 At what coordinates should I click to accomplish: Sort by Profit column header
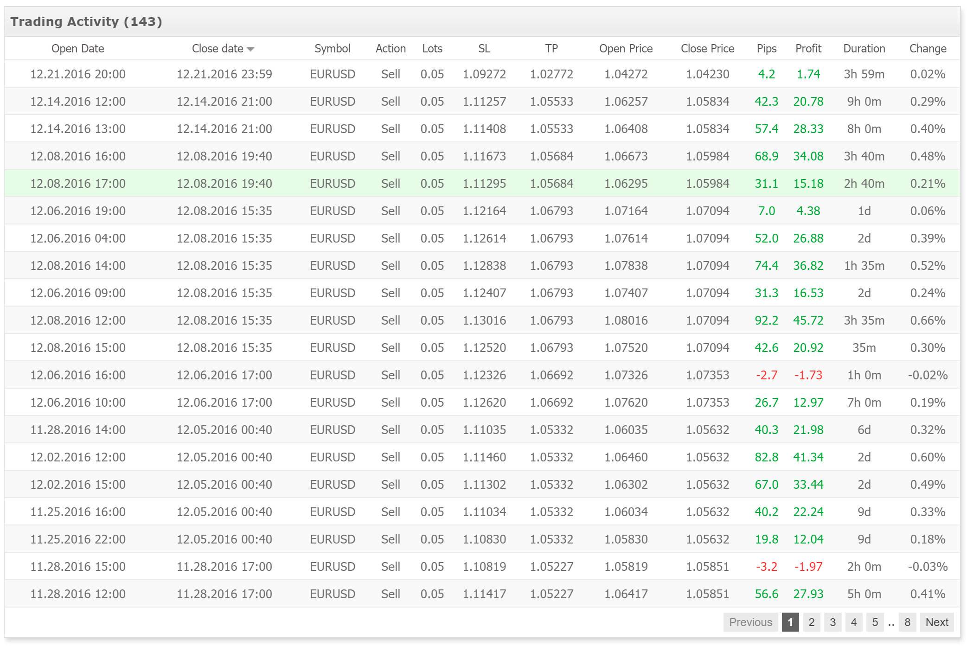808,49
